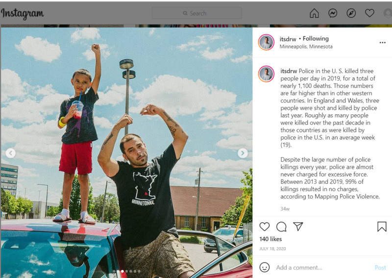Share post via paper plane icon
Image resolution: width=392 pixels, height=278 pixels.
pyautogui.click(x=298, y=226)
